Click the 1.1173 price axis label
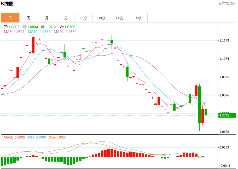The height and width of the screenshot is (169, 238). pos(224,40)
